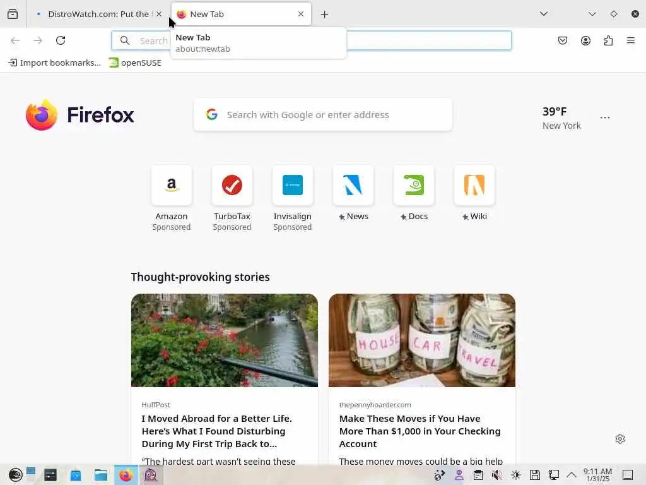Toggle the muted volume tray icon
Screen dimensions: 646x485
(x=497, y=475)
